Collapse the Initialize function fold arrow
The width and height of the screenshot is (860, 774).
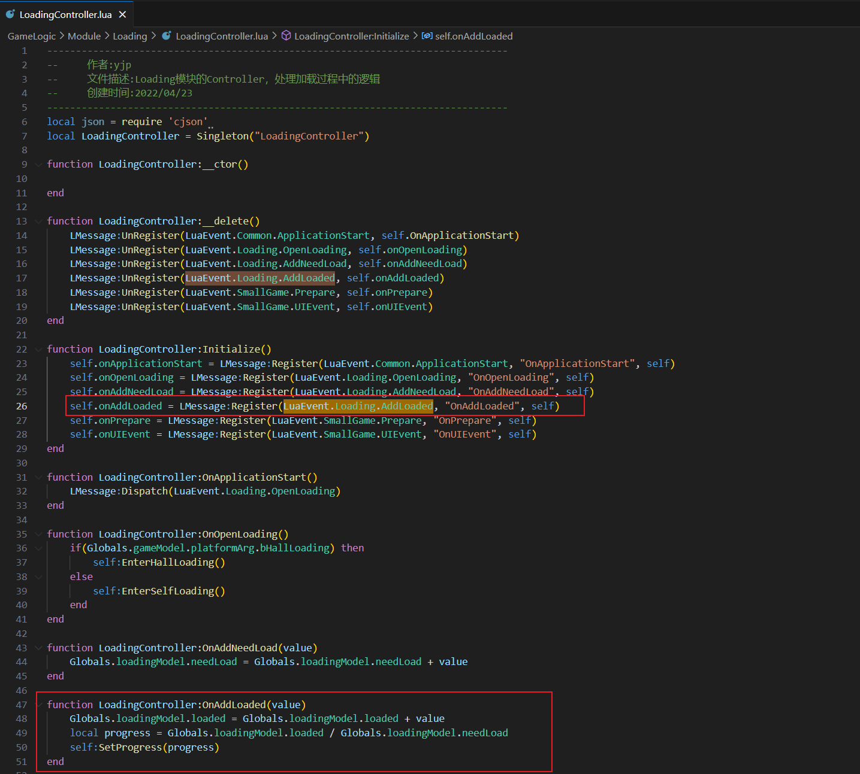(x=39, y=349)
